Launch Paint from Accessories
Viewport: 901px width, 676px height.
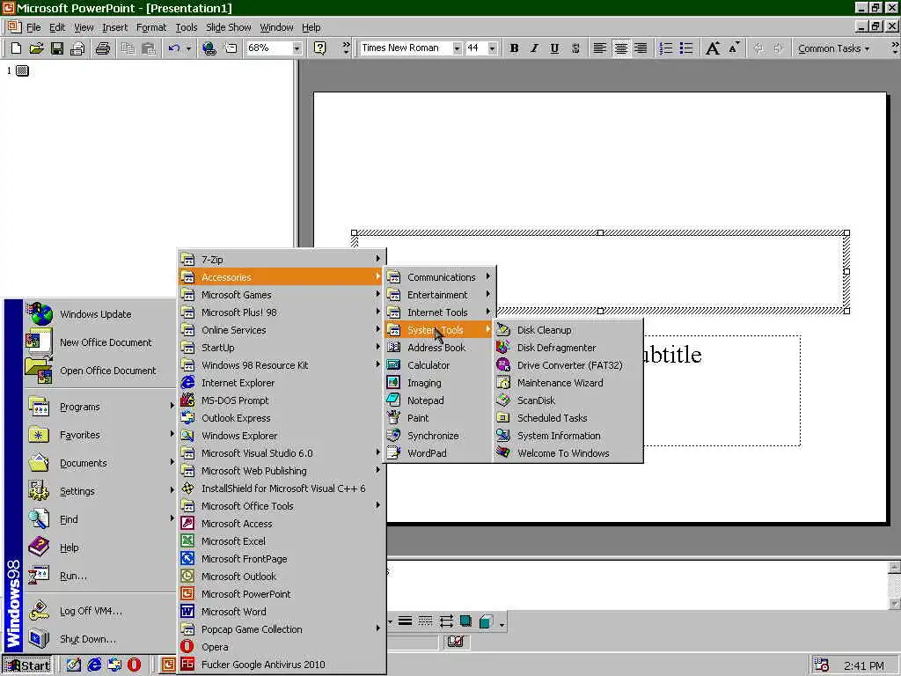click(439, 418)
